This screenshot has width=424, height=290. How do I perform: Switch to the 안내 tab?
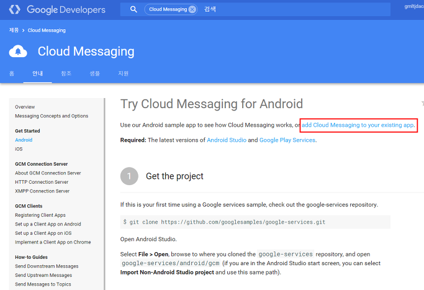click(x=38, y=73)
